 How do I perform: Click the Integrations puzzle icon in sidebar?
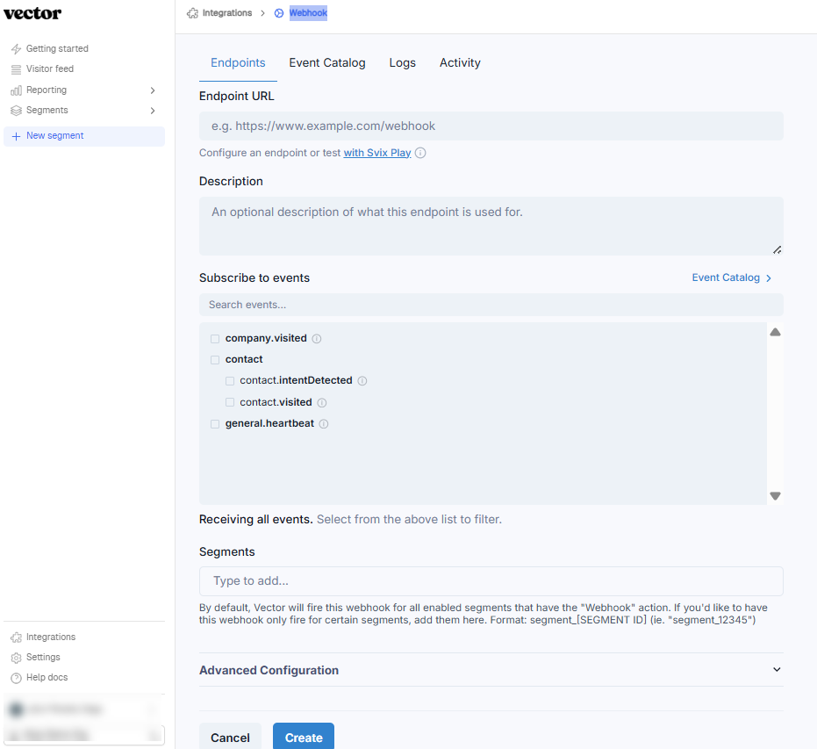coord(16,637)
